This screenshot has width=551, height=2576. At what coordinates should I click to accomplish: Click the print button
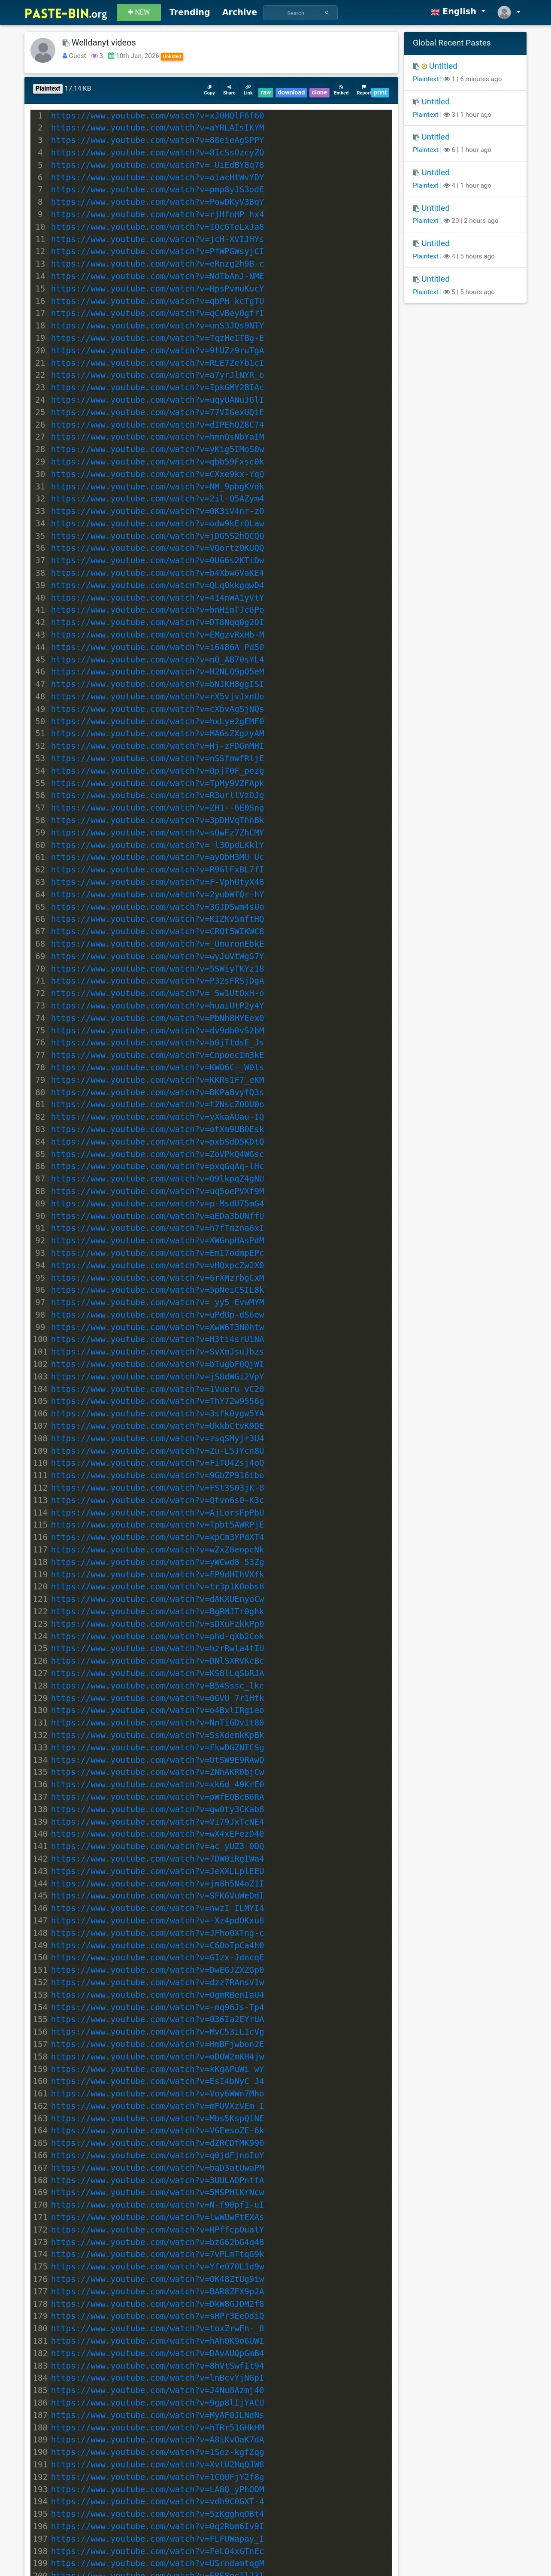[380, 92]
